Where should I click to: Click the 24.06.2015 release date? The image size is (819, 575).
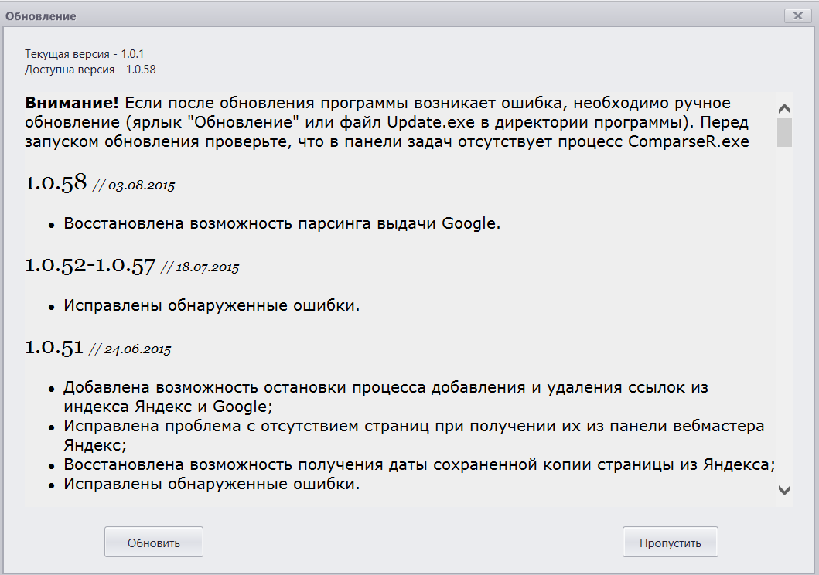(x=138, y=349)
